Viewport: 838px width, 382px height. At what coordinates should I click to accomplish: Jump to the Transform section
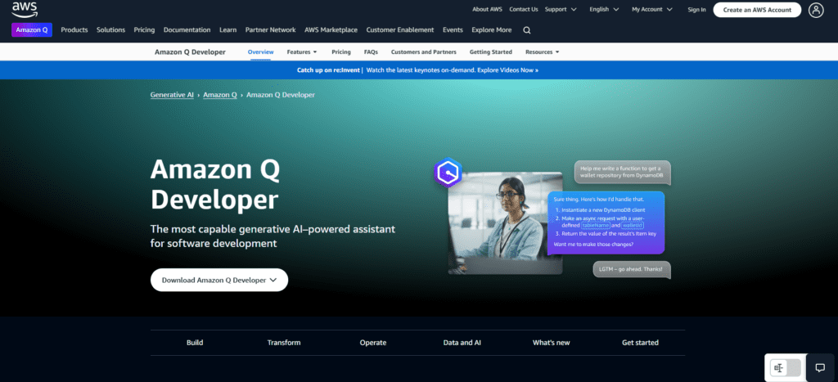coord(284,343)
